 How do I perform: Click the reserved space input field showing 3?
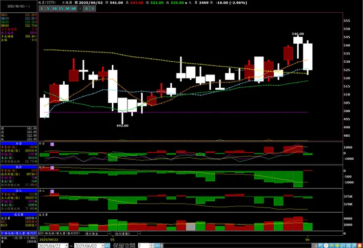tap(144, 246)
